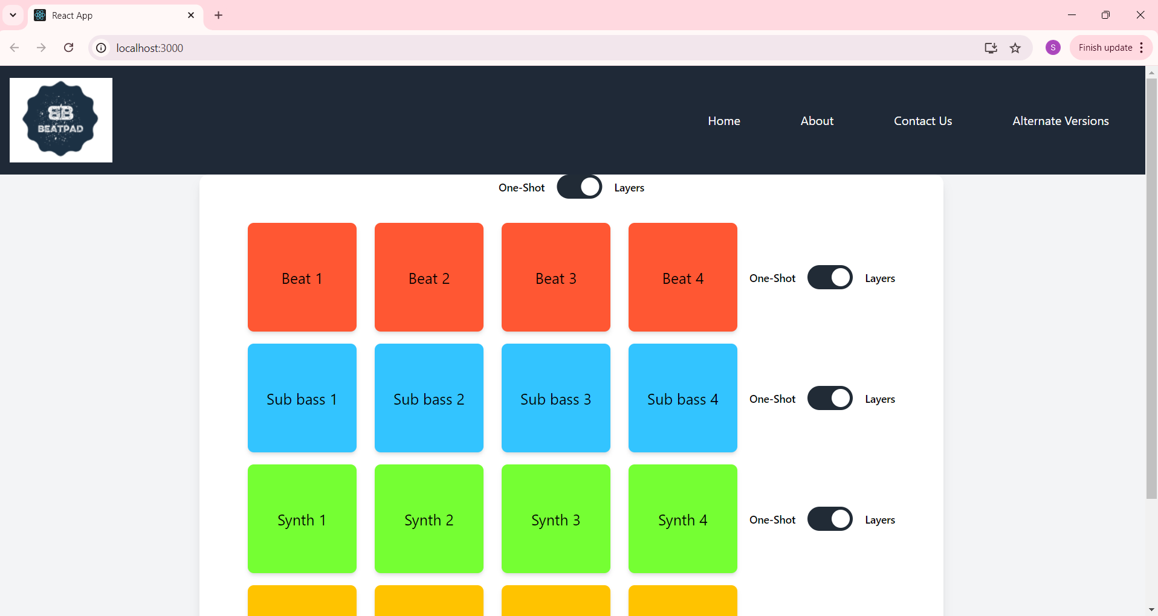1158x616 pixels.
Task: Open a new browser tab
Action: click(x=219, y=15)
